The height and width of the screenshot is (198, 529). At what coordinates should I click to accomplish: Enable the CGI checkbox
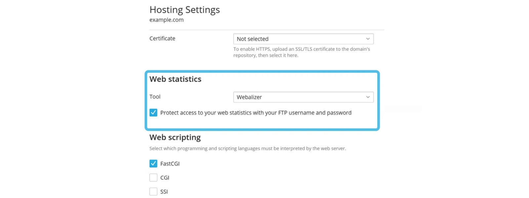tap(153, 178)
